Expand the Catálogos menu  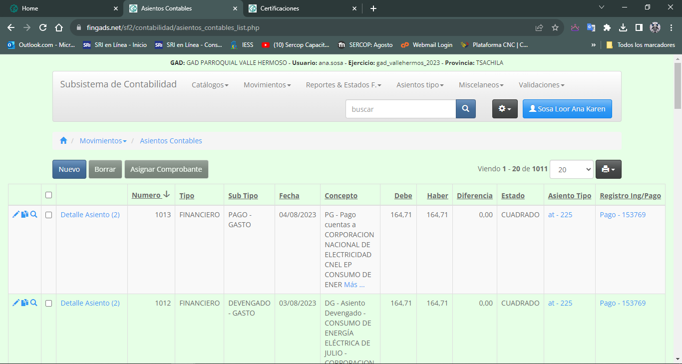[210, 85]
